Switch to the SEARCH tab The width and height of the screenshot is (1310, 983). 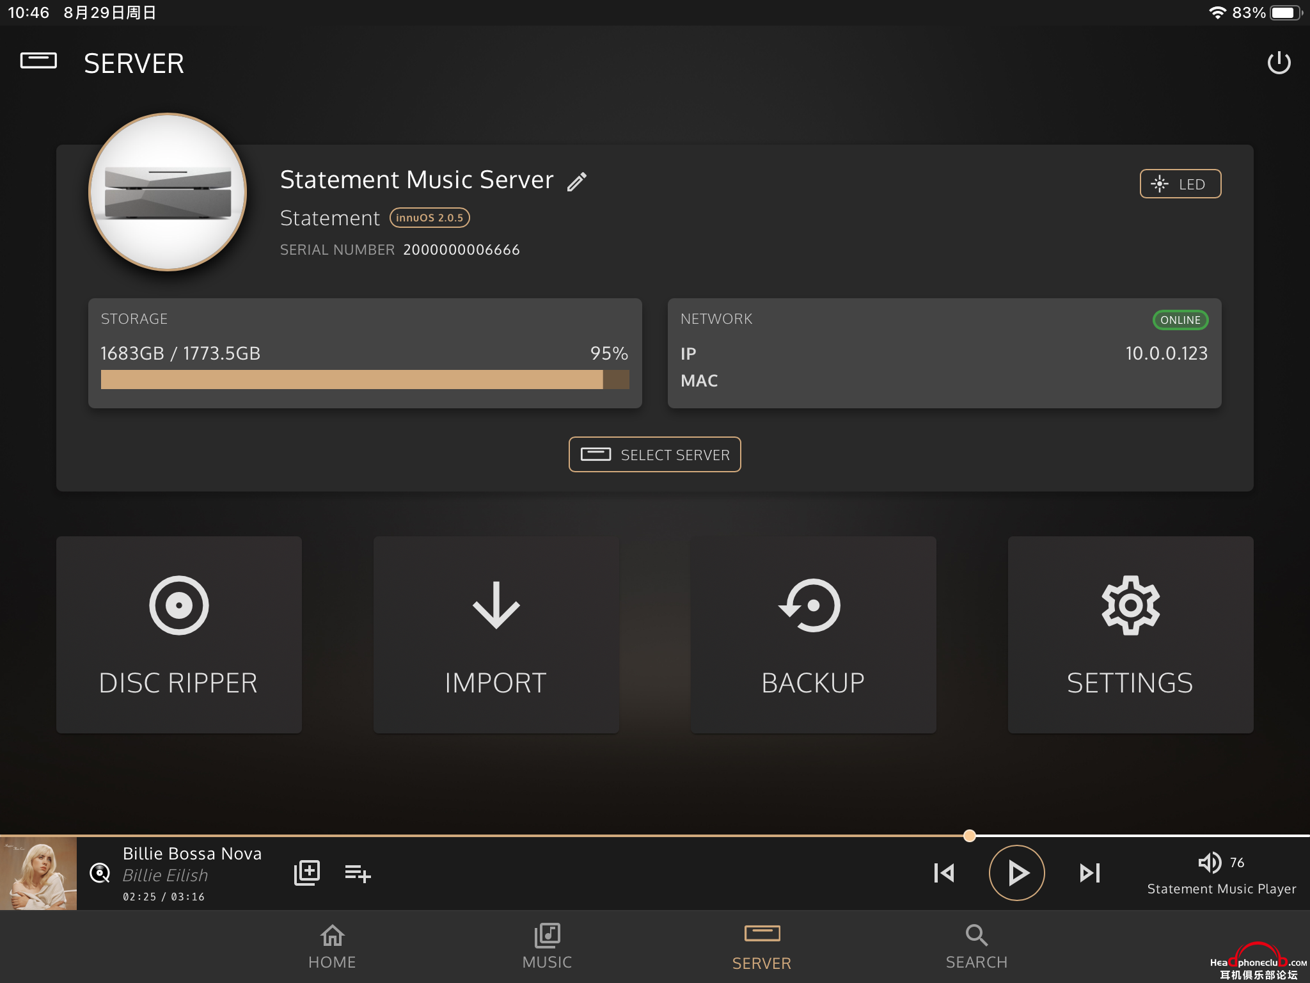[x=977, y=947]
